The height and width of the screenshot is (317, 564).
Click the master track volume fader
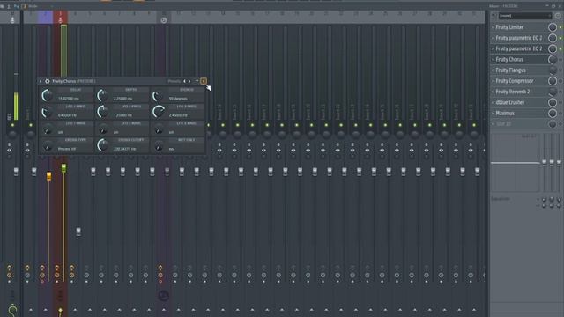(x=16, y=172)
